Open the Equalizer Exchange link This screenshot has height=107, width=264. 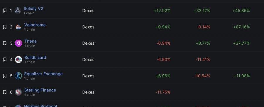tap(43, 74)
